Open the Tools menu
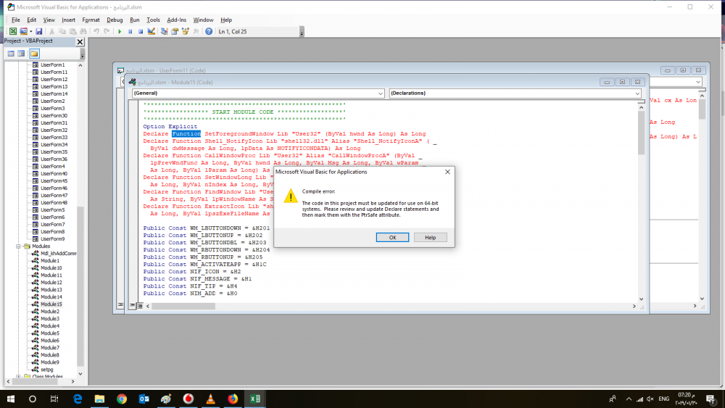The height and width of the screenshot is (408, 725). pos(153,20)
